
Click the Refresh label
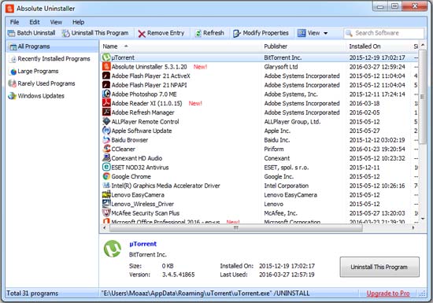click(x=213, y=33)
